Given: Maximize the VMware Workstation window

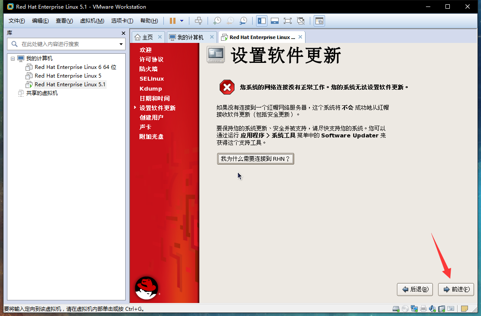Looking at the screenshot, I should 448,7.
